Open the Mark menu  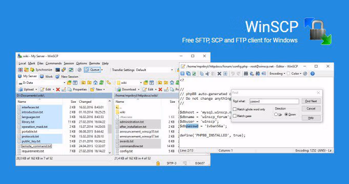tap(32, 63)
